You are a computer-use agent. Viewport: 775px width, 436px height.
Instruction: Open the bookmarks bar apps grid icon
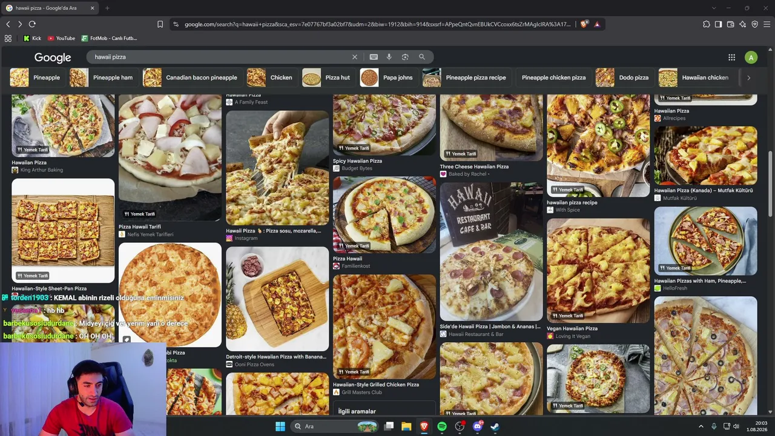tap(8, 38)
